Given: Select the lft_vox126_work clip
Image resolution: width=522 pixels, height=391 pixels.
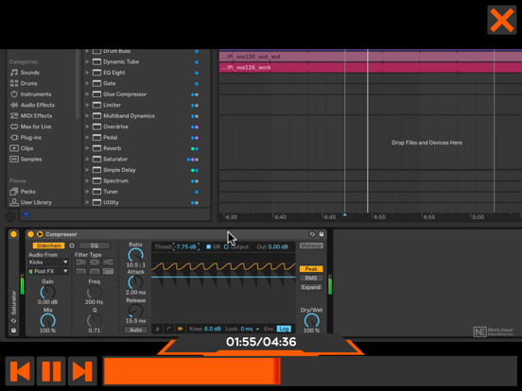Looking at the screenshot, I should point(370,67).
